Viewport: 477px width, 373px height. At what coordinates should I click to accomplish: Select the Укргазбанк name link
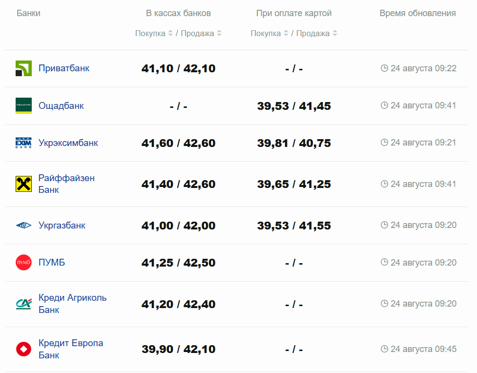pyautogui.click(x=62, y=226)
